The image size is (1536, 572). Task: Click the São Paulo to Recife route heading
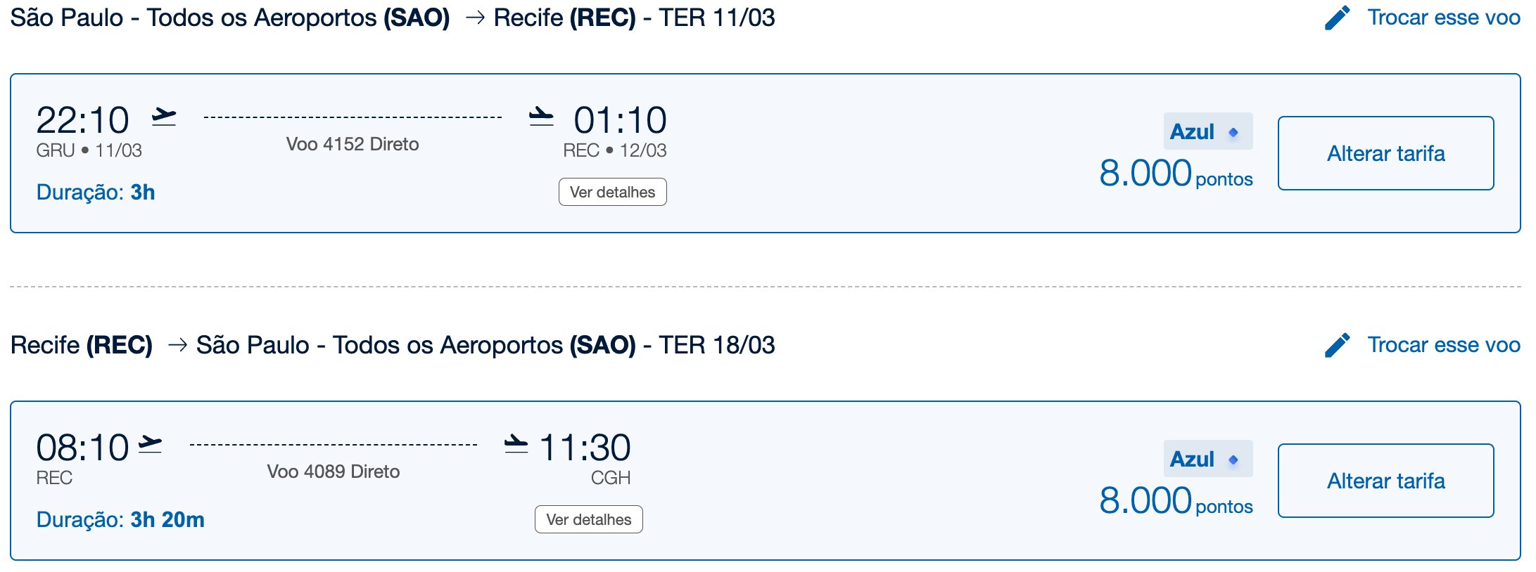pos(393,18)
